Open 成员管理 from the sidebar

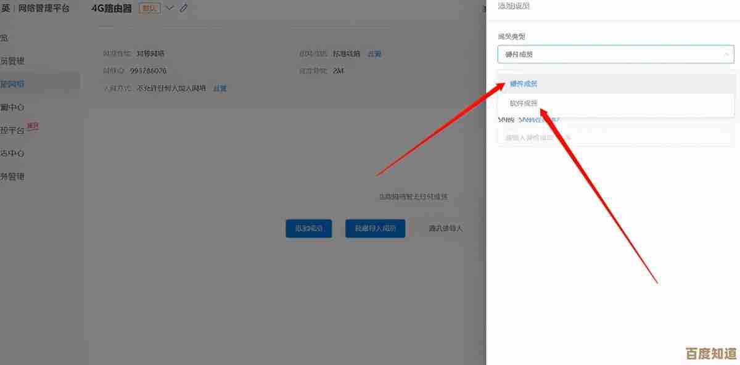17,60
